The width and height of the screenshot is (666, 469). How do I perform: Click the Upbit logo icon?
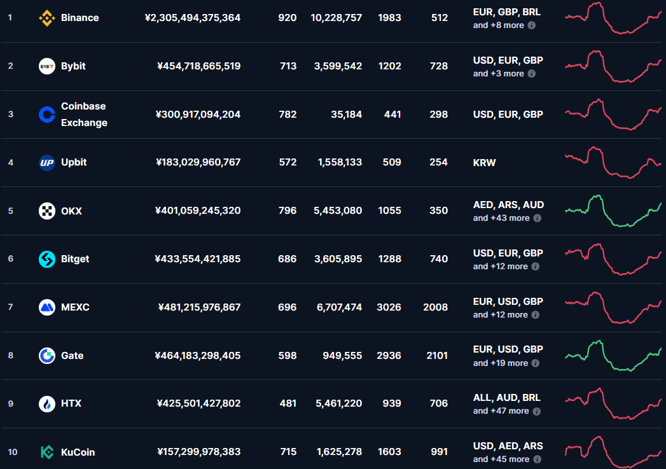pyautogui.click(x=46, y=163)
